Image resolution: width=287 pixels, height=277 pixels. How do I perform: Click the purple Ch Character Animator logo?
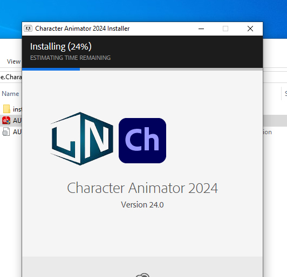coord(142,141)
